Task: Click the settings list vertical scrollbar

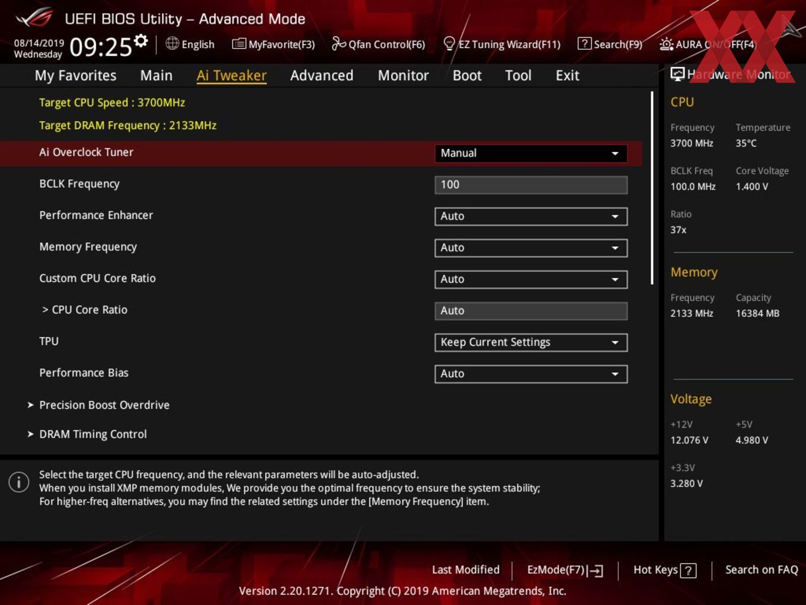Action: [652, 187]
